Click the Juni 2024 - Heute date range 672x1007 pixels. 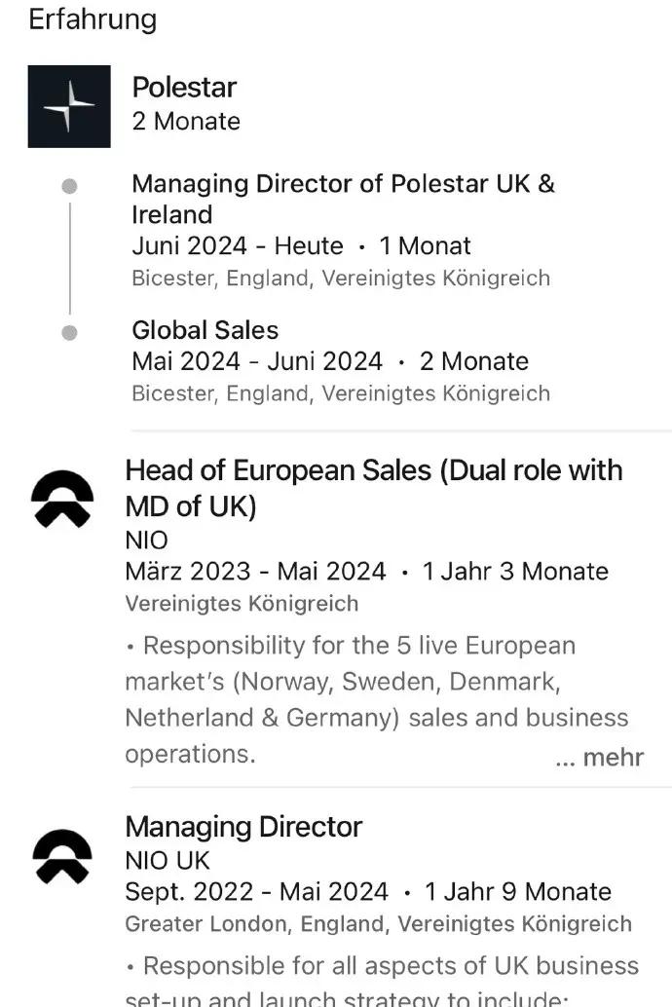(238, 246)
